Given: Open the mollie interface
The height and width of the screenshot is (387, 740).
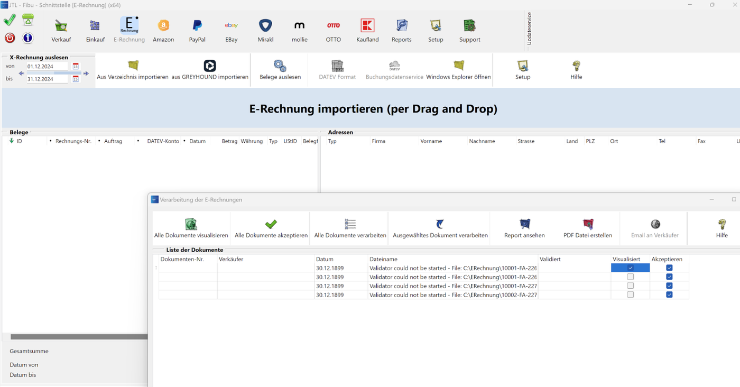Looking at the screenshot, I should coord(299,31).
